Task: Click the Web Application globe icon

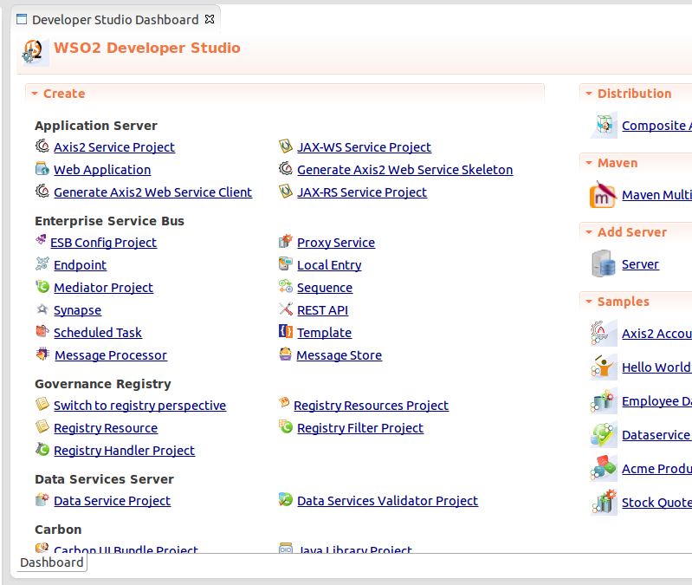Action: tap(42, 168)
